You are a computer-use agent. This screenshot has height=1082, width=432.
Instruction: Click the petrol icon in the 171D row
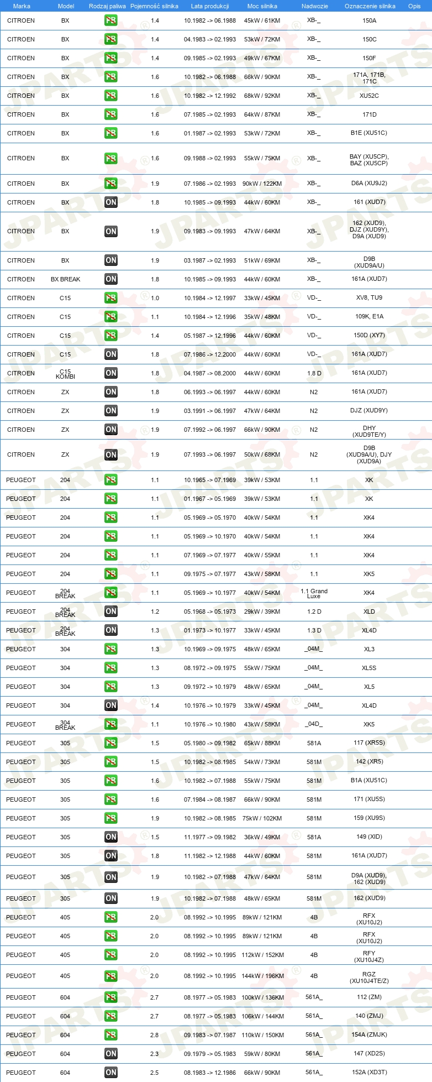(111, 114)
